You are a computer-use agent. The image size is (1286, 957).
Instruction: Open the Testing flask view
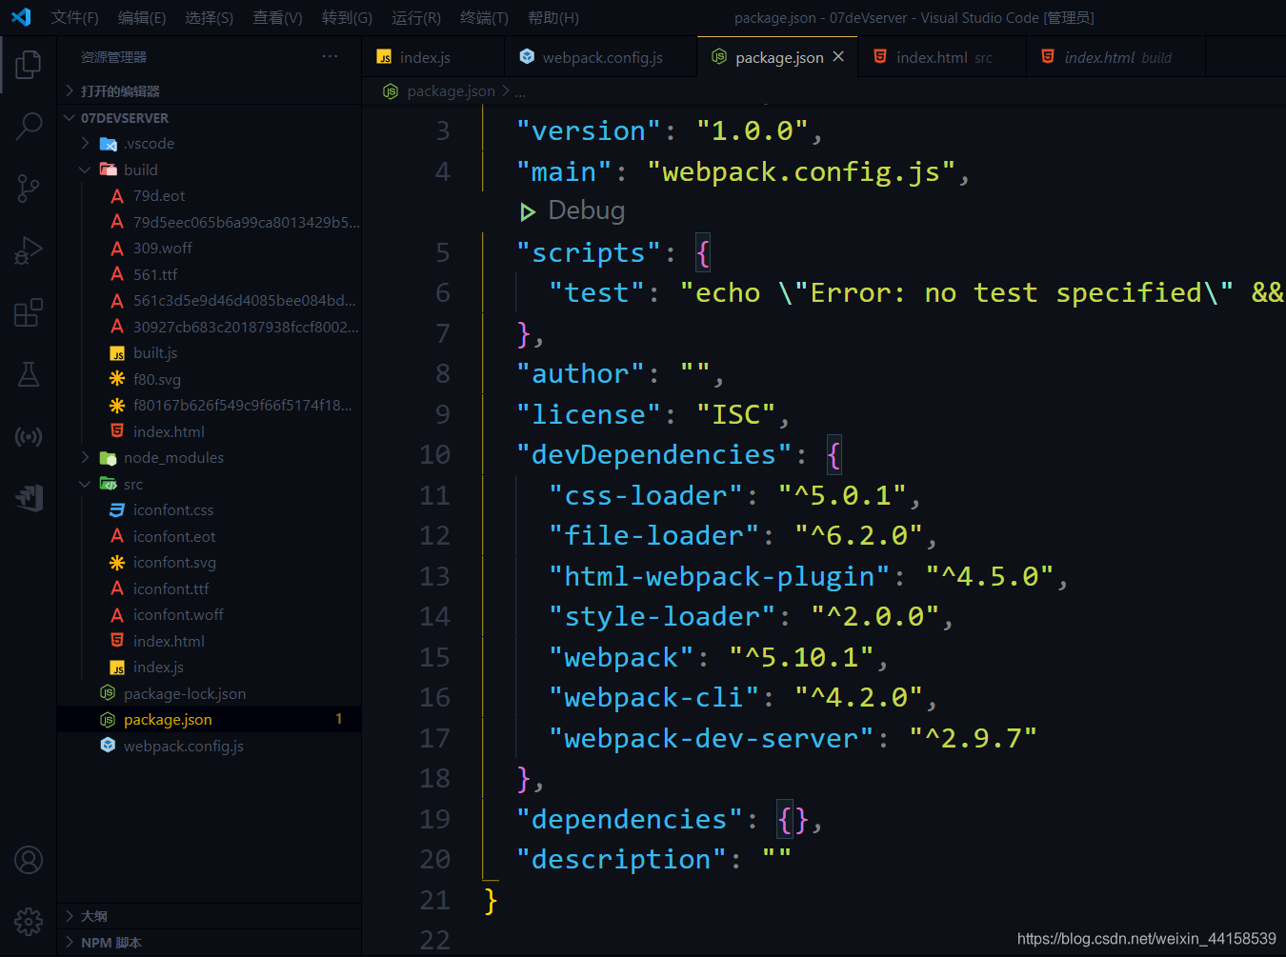click(29, 374)
